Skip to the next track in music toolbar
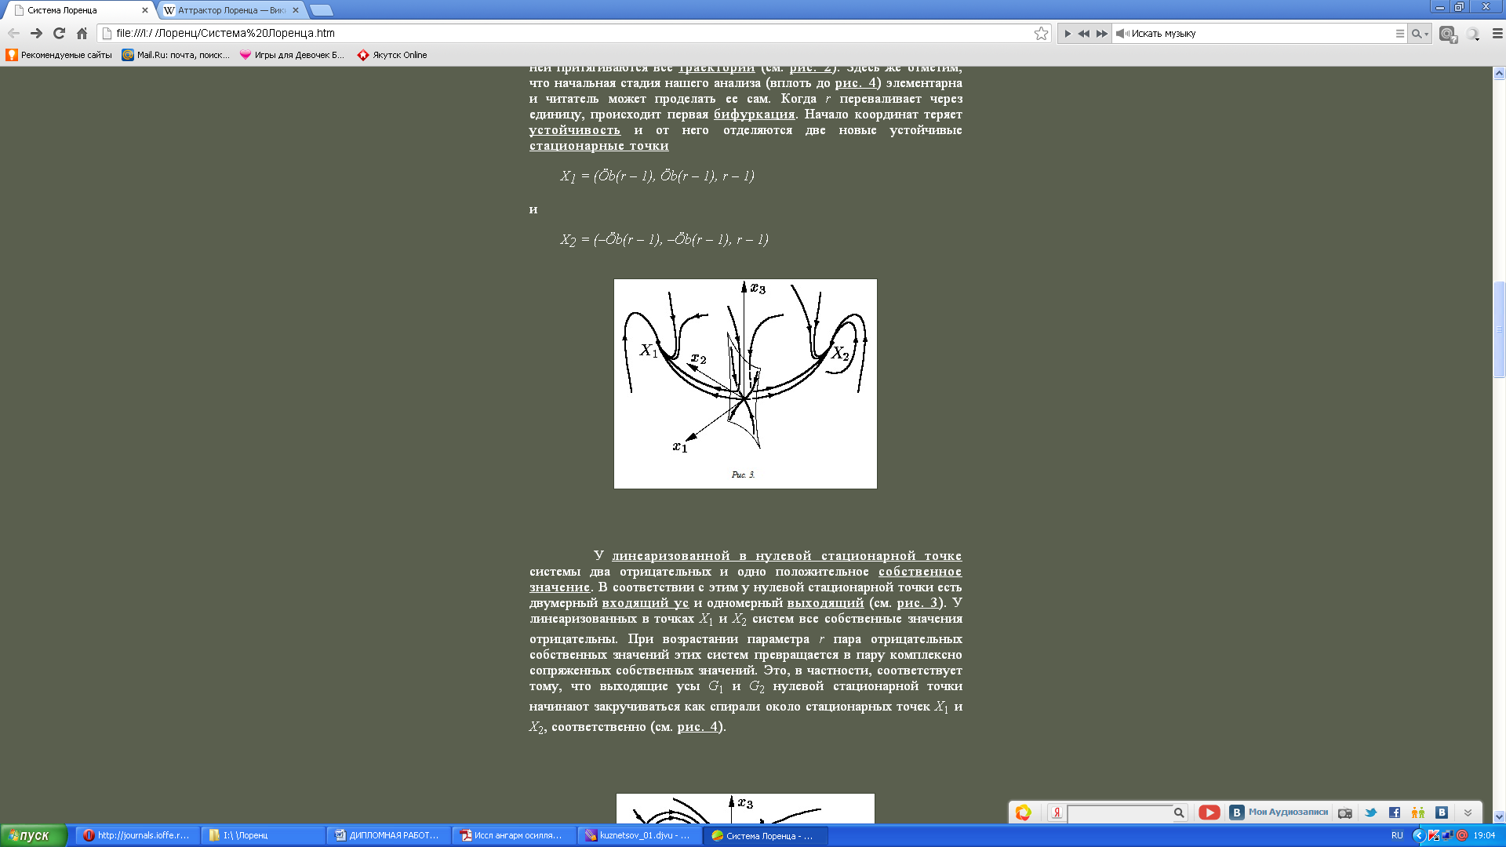Image resolution: width=1506 pixels, height=847 pixels. pyautogui.click(x=1101, y=34)
